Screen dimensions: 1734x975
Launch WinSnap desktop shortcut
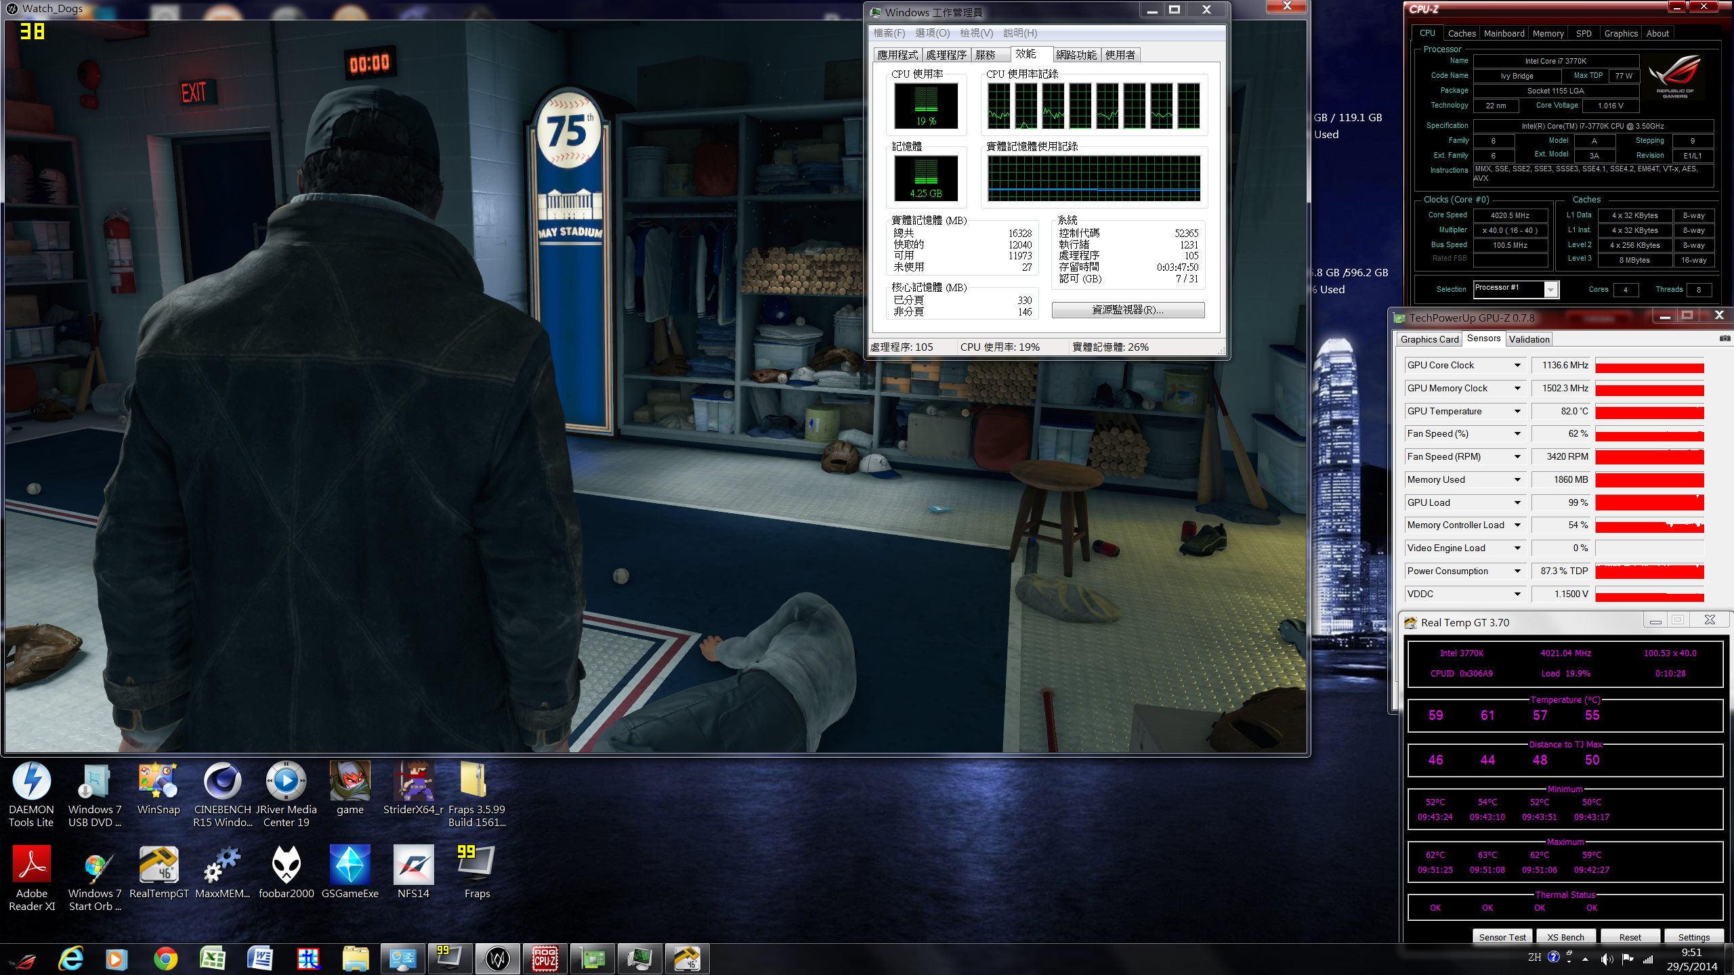158,789
